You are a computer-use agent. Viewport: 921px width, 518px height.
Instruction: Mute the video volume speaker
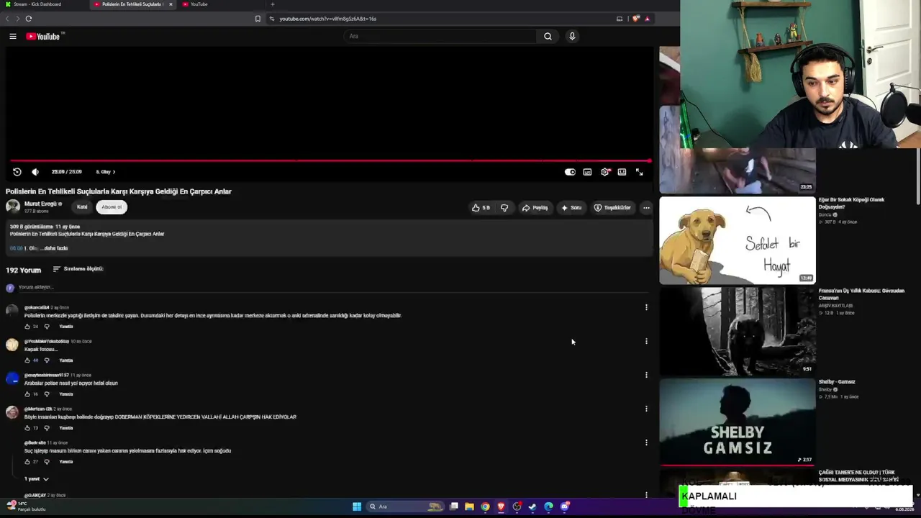tap(35, 172)
